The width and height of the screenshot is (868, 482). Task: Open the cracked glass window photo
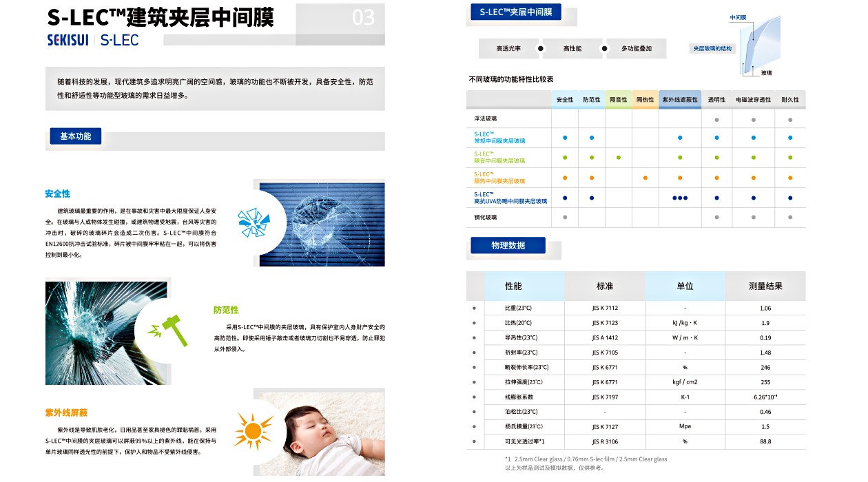pyautogui.click(x=322, y=224)
